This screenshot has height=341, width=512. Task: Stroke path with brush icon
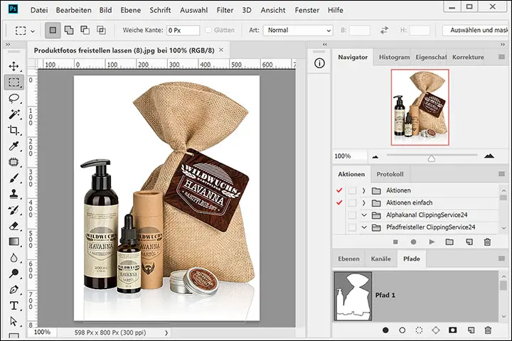click(402, 330)
